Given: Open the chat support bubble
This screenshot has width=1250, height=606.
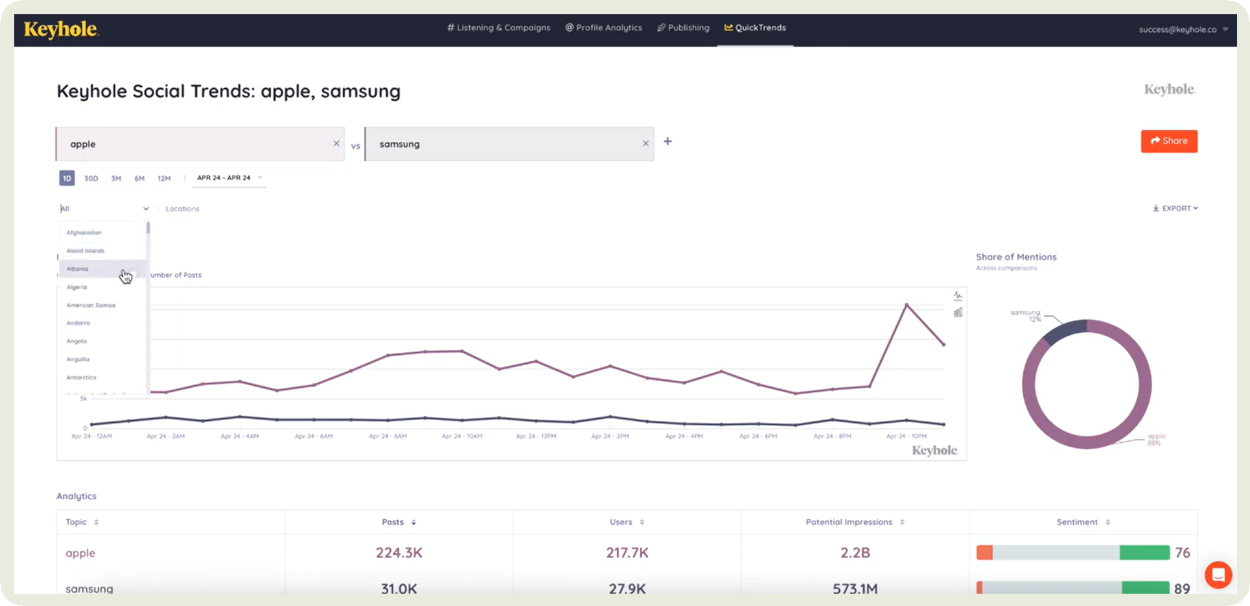Looking at the screenshot, I should (x=1218, y=574).
